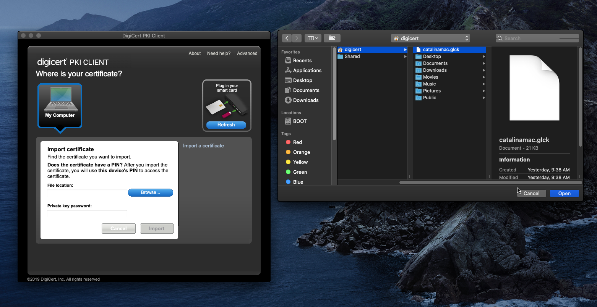Open the Desktop folder in column list
The height and width of the screenshot is (307, 597).
[449, 57]
